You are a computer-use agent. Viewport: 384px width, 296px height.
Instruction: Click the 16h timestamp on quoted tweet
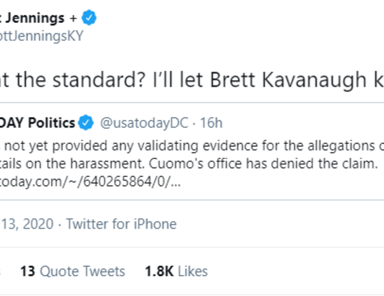click(211, 121)
